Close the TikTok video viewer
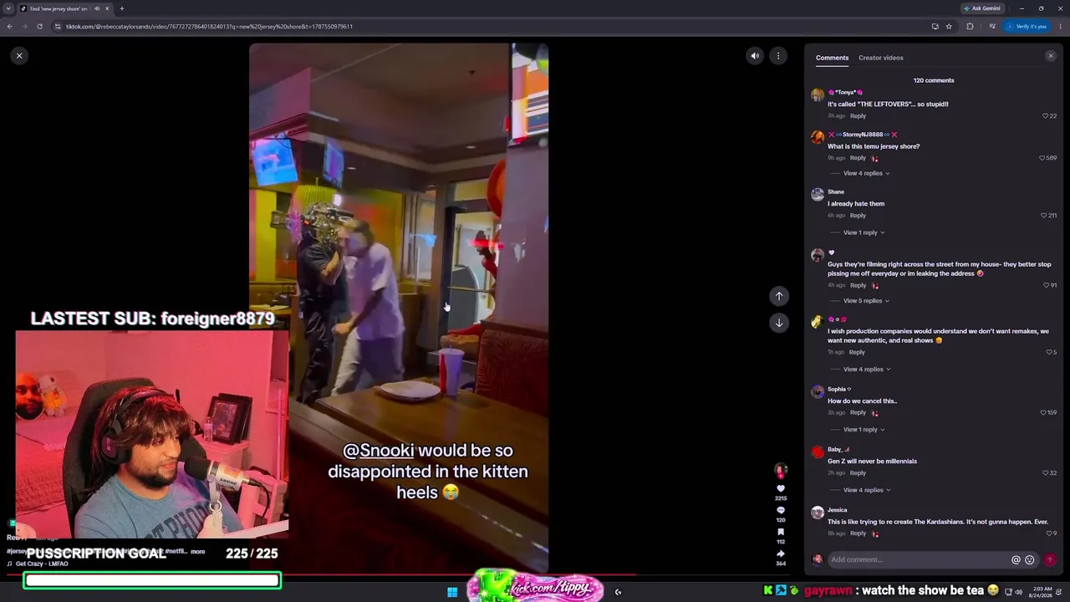1070x602 pixels. (x=19, y=56)
